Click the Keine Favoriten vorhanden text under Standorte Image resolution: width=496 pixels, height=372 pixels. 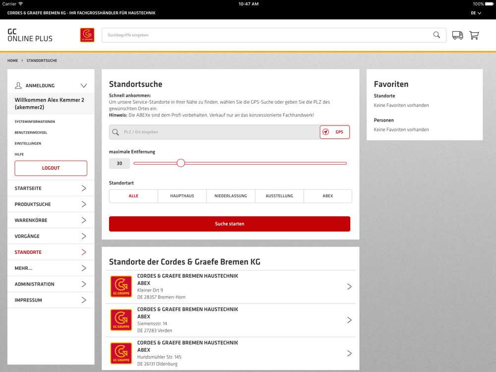[401, 105]
